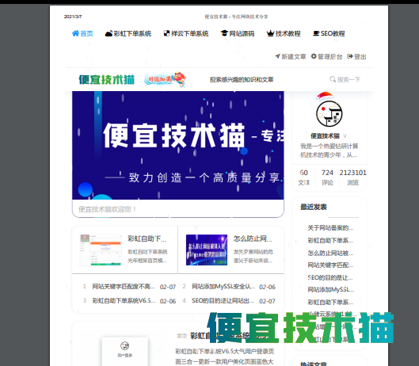Click the 724 评论 count

327,177
